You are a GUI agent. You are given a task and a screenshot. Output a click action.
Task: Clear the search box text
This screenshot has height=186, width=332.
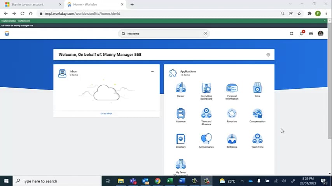pyautogui.click(x=205, y=34)
